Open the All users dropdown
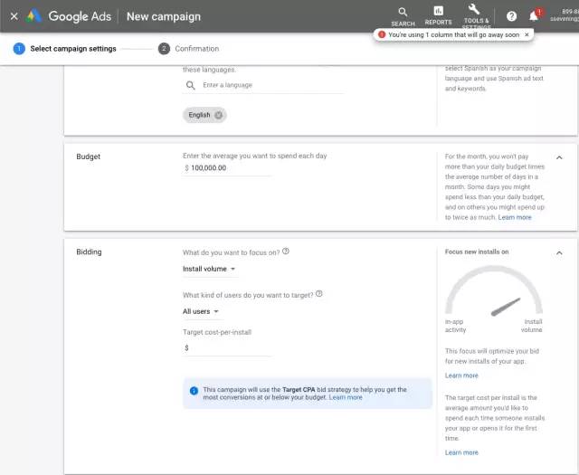Viewport: 579px width, 475px height. [201, 311]
